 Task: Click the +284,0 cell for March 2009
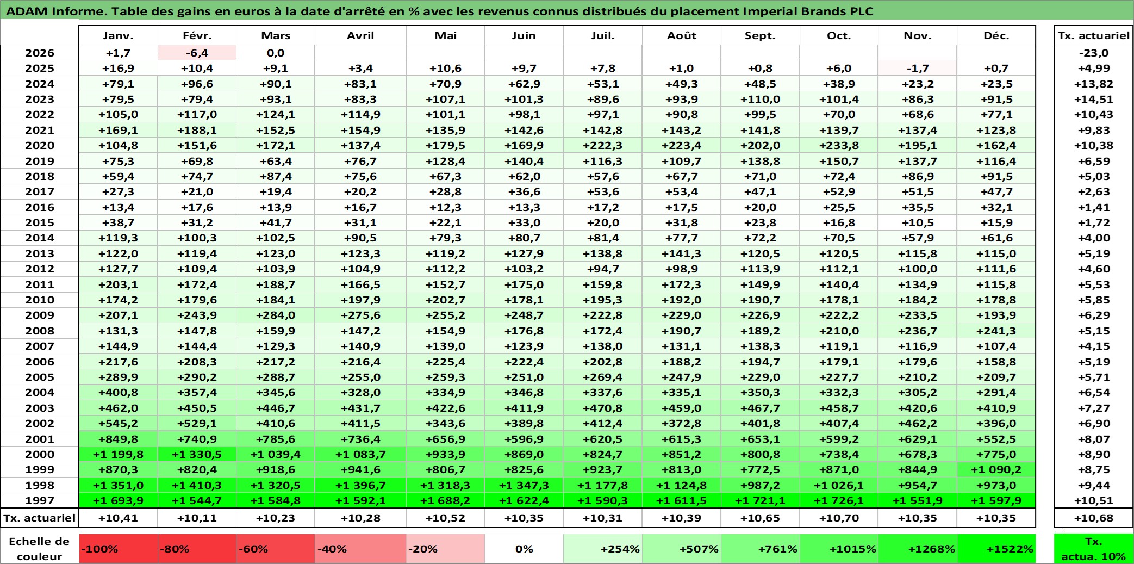click(276, 315)
